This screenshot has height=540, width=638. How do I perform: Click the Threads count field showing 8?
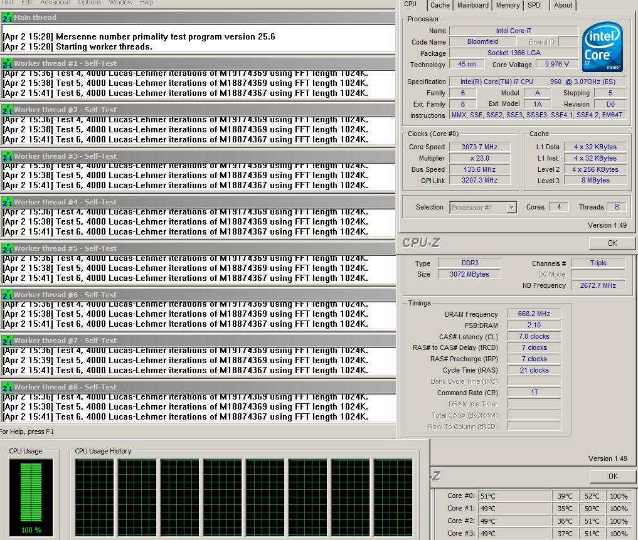(x=617, y=207)
